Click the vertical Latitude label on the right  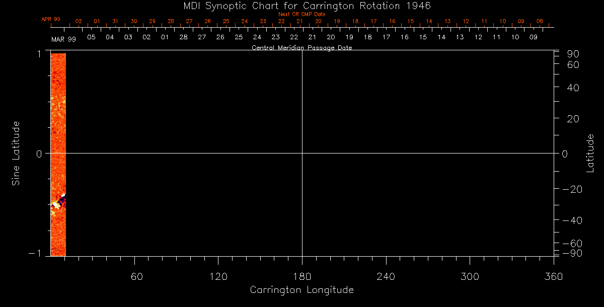pyautogui.click(x=590, y=153)
